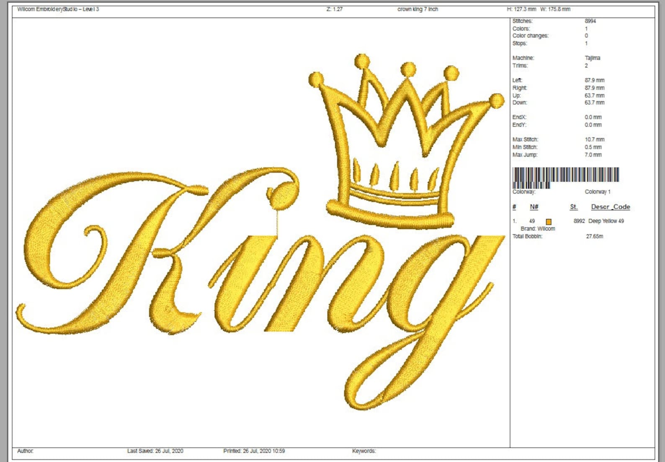Click the 'Max Stitch:' label
The width and height of the screenshot is (665, 462).
click(525, 139)
